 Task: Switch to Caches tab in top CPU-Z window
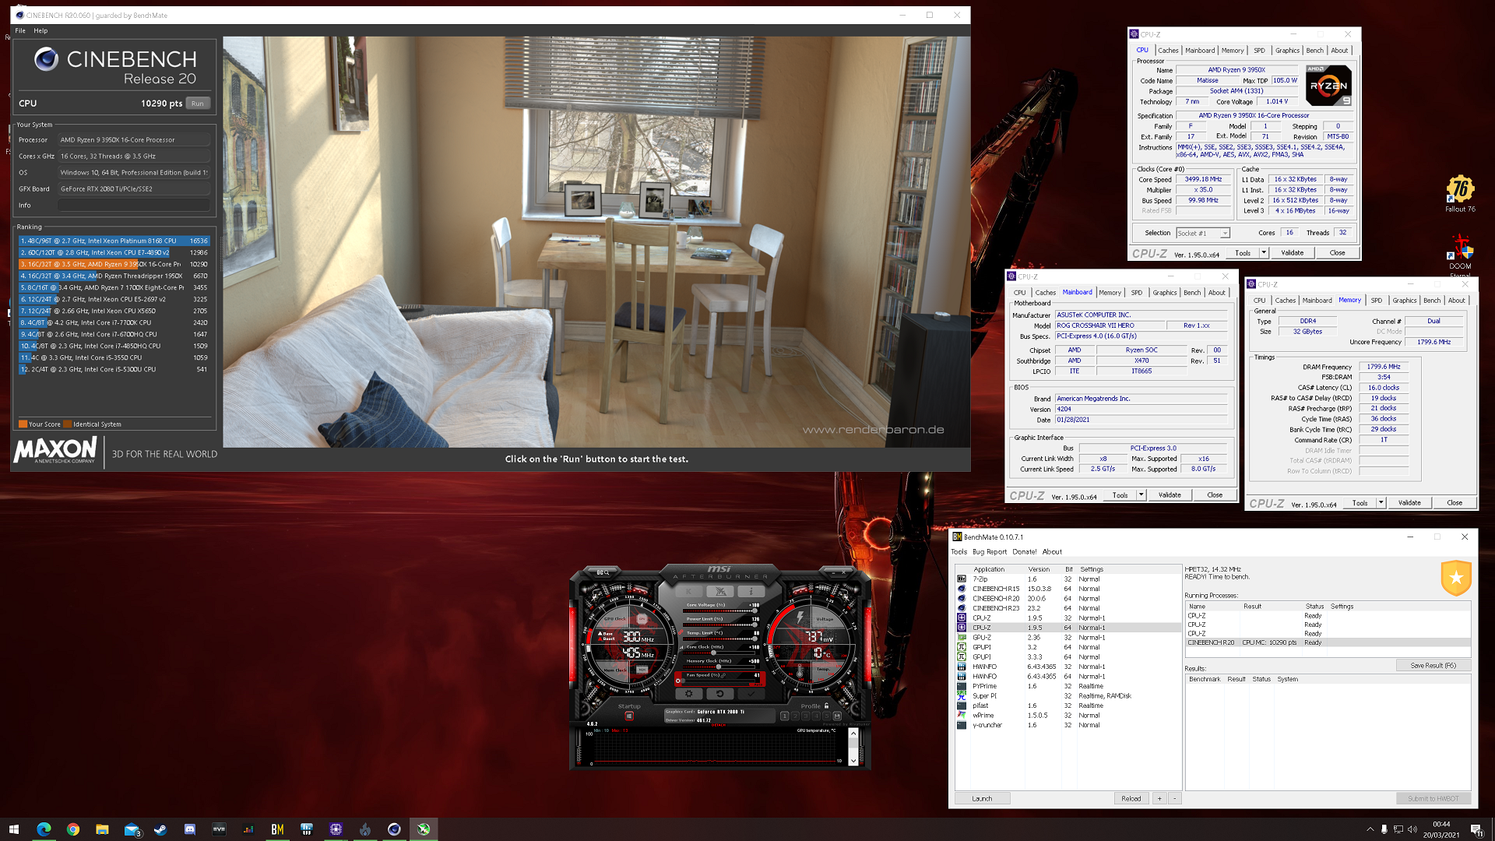click(1168, 51)
